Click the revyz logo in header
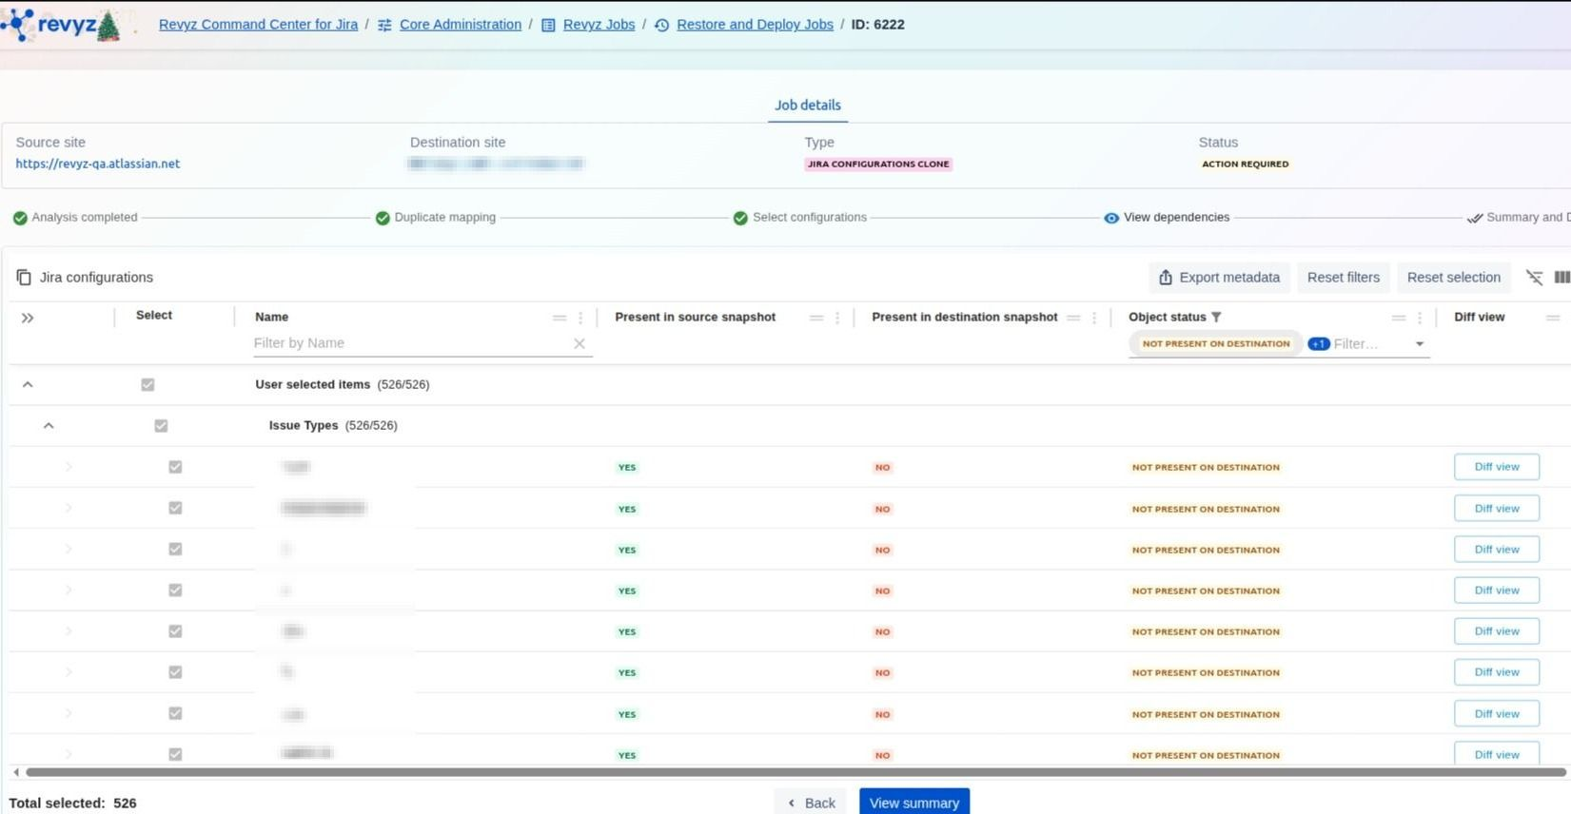The width and height of the screenshot is (1571, 814). [x=63, y=25]
